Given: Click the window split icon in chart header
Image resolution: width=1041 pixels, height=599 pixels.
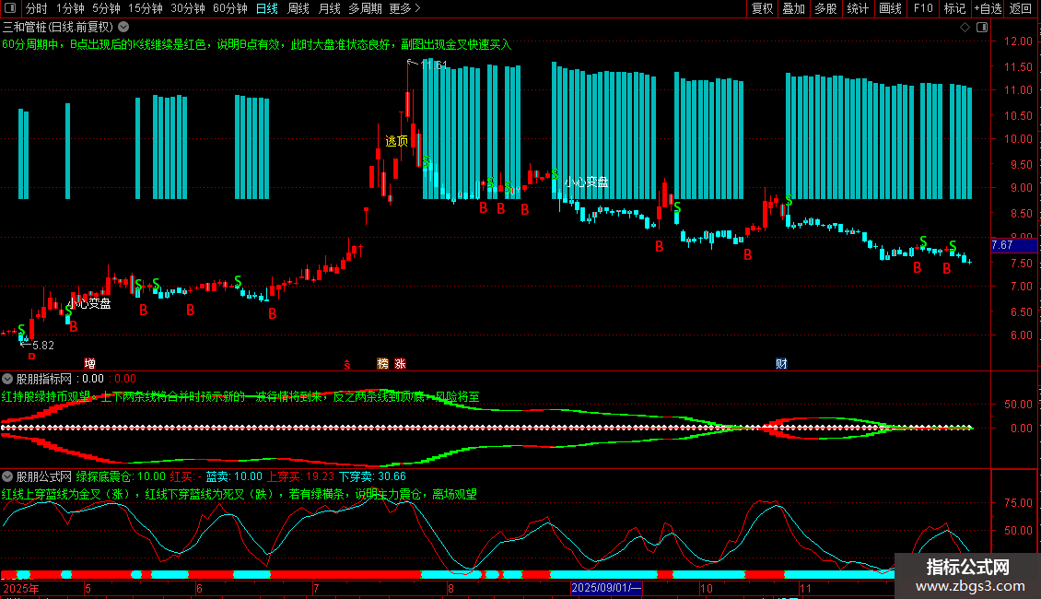Looking at the screenshot, I should [x=982, y=28].
